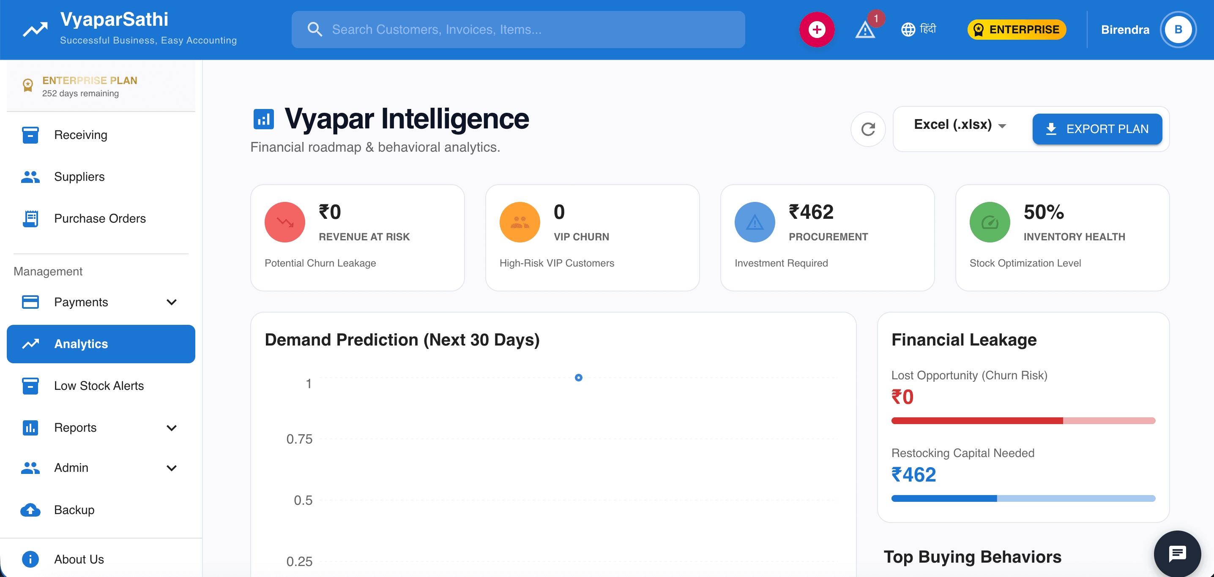This screenshot has height=577, width=1214.
Task: Open the chat support bubble icon
Action: [x=1177, y=553]
